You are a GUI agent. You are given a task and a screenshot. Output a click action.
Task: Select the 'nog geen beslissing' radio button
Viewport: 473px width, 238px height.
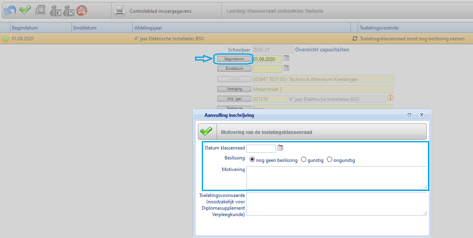[x=252, y=159]
